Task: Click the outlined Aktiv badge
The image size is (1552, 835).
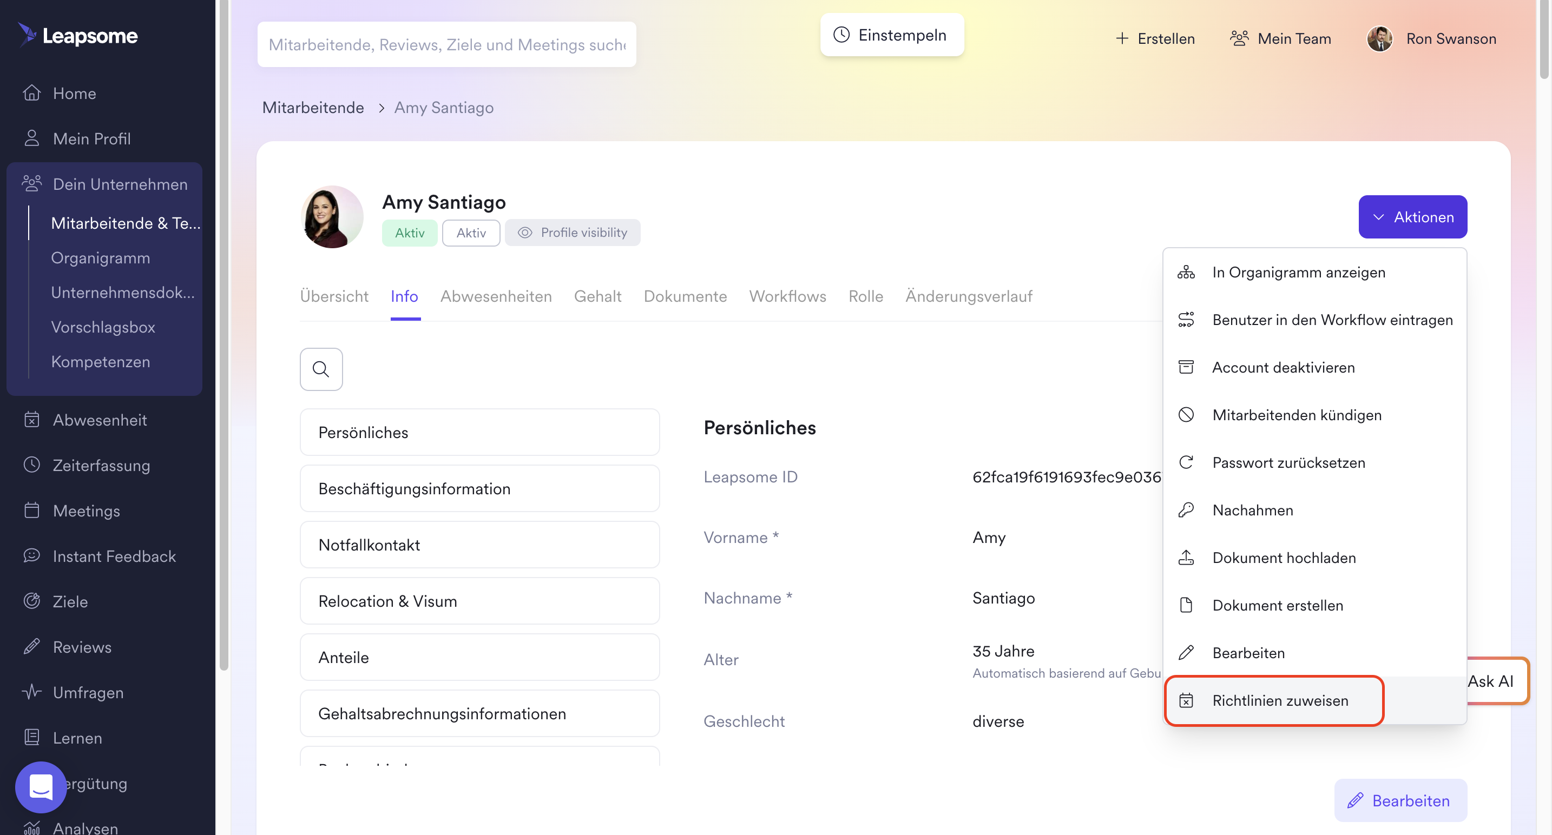Action: [x=471, y=233]
